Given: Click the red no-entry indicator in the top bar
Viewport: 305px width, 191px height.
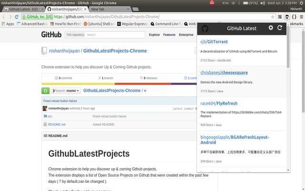Looking at the screenshot, I should point(212,3).
